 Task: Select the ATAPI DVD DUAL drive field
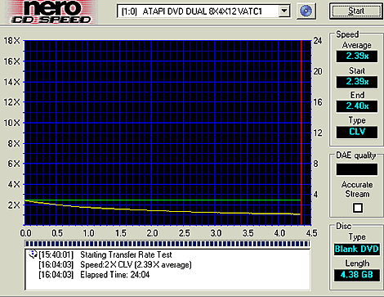[x=203, y=11]
